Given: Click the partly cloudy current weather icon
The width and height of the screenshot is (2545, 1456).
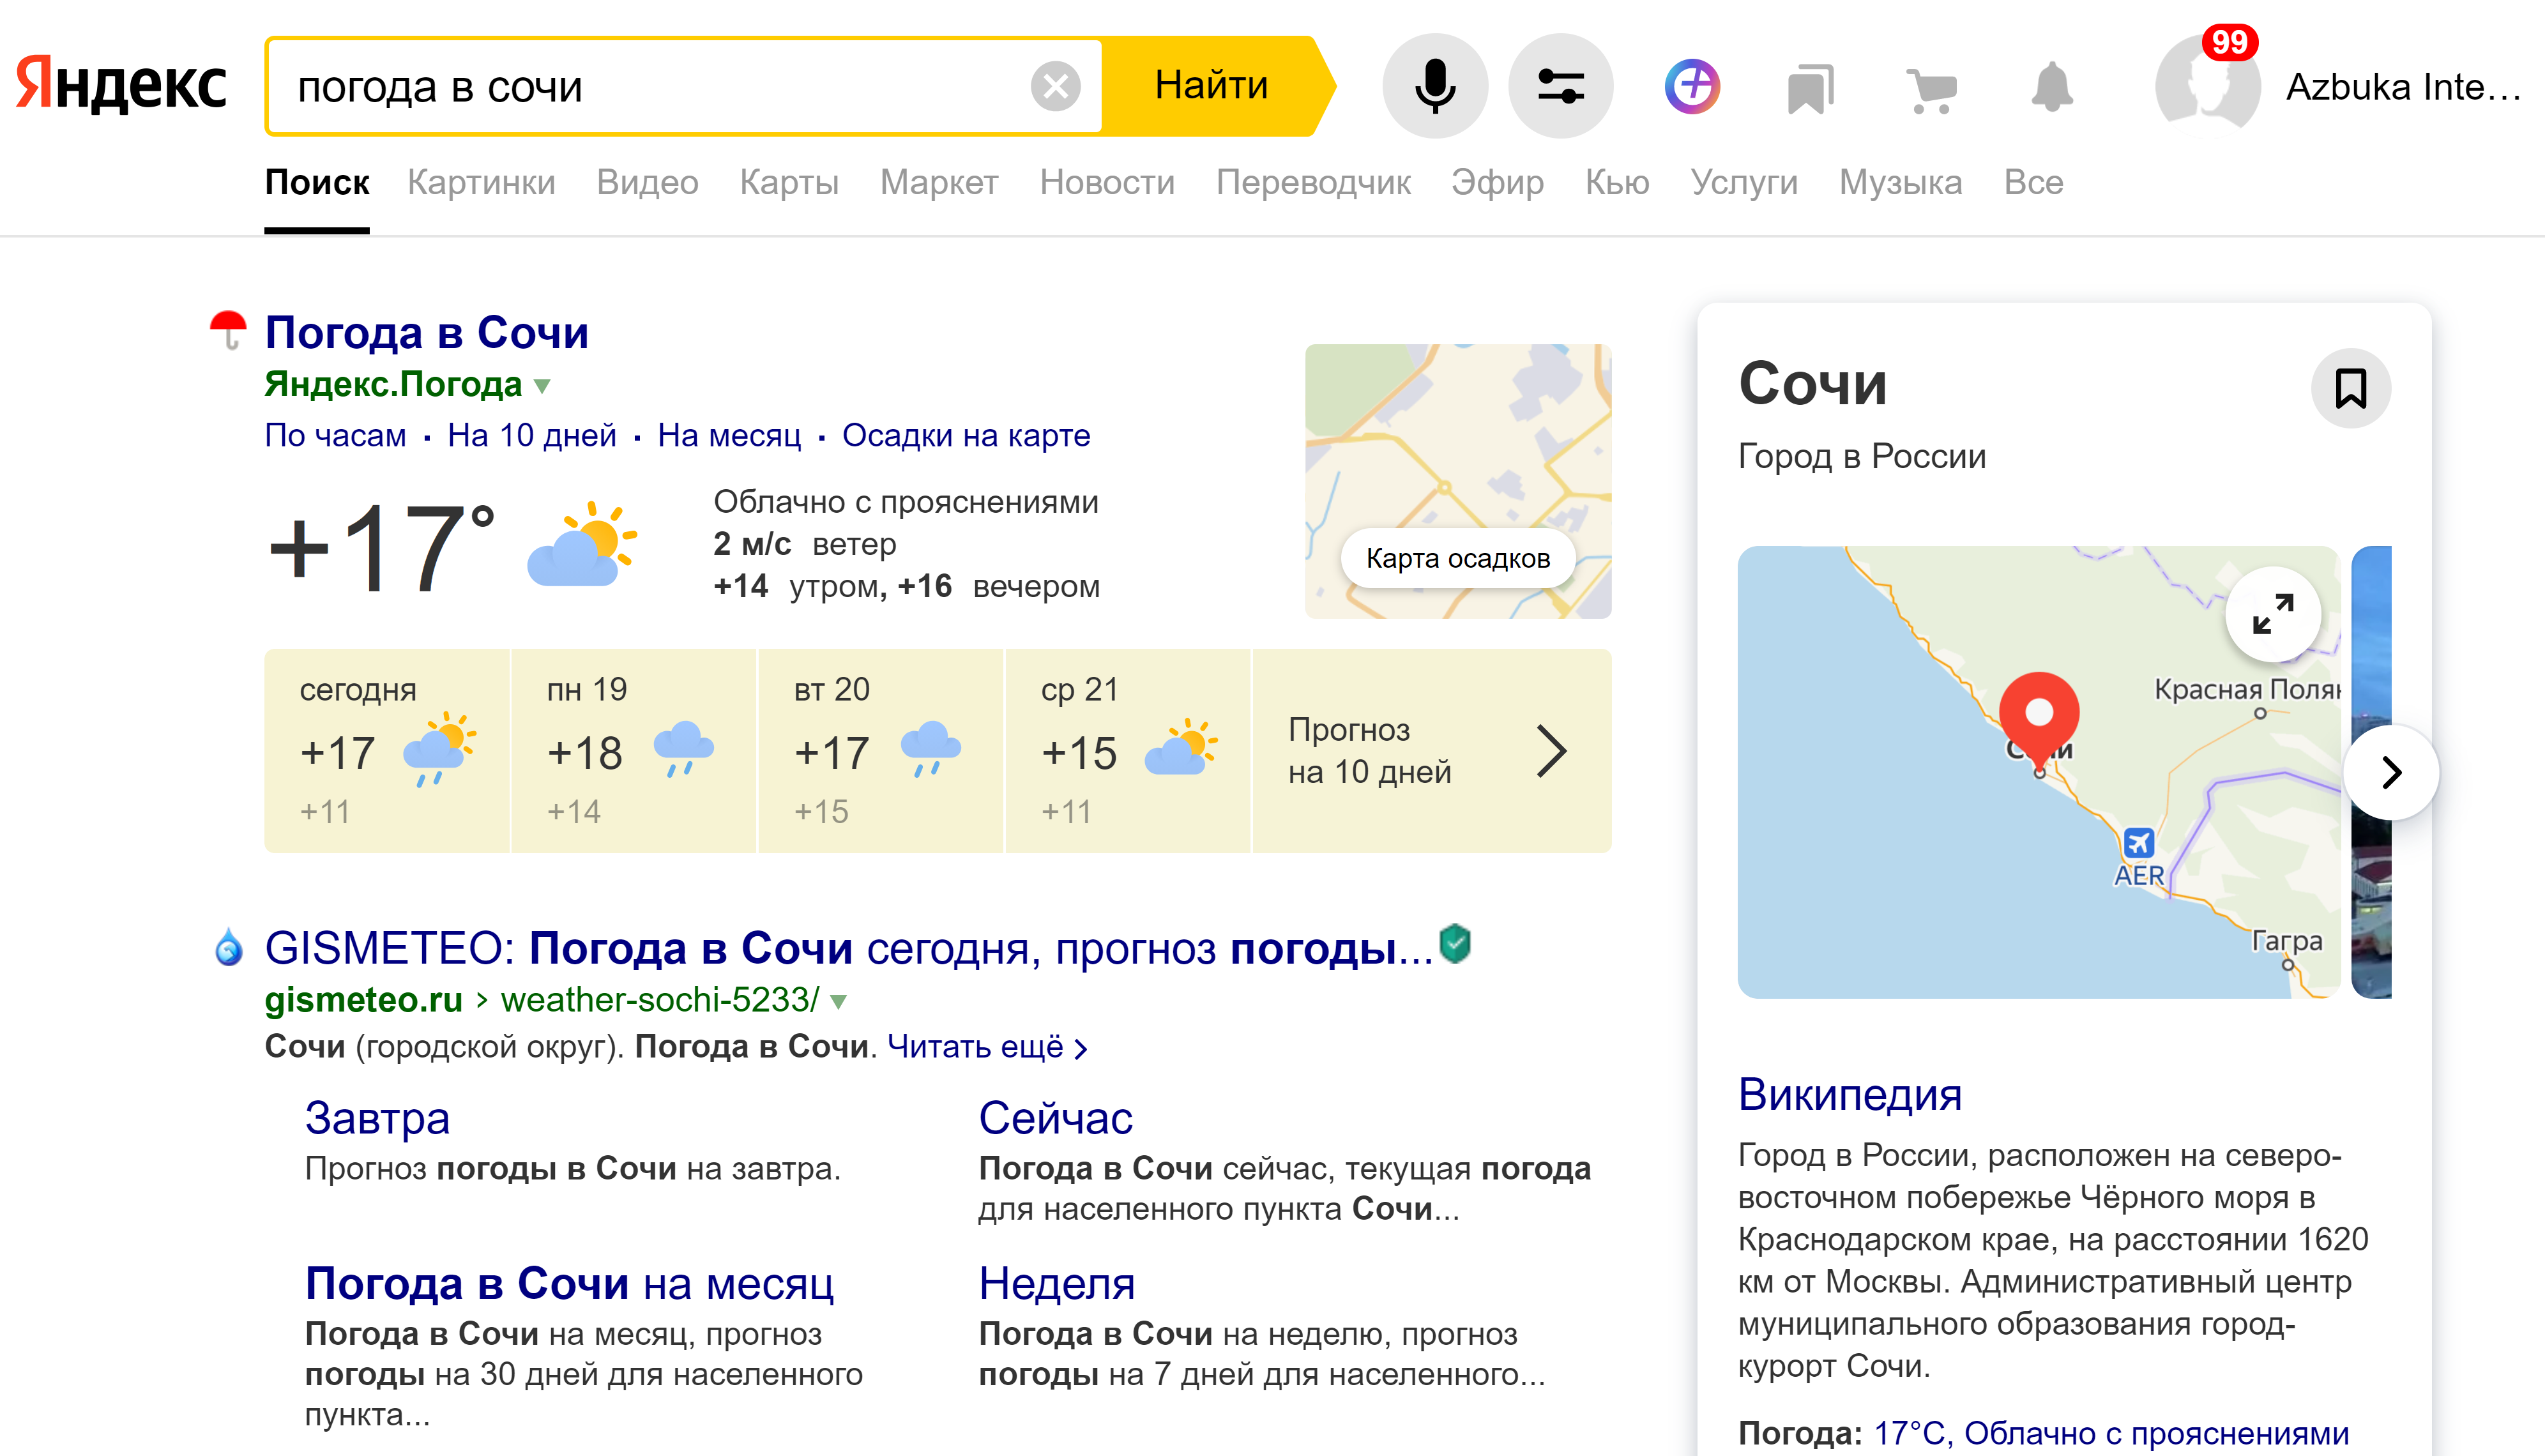Looking at the screenshot, I should pyautogui.click(x=582, y=544).
